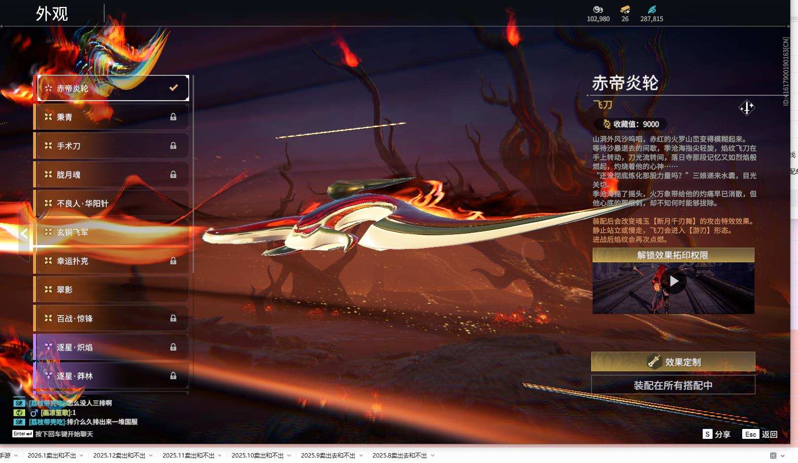Click the chat input field to start typing
Screen dimensions: 798x463
click(x=64, y=433)
